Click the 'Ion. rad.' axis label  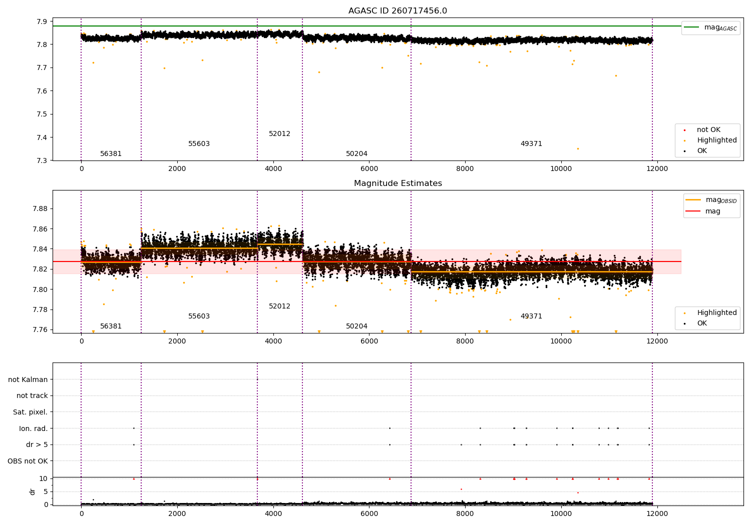[x=34, y=428]
